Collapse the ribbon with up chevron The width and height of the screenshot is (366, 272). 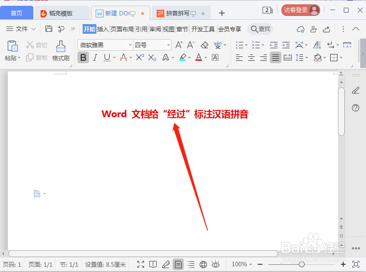[x=356, y=29]
